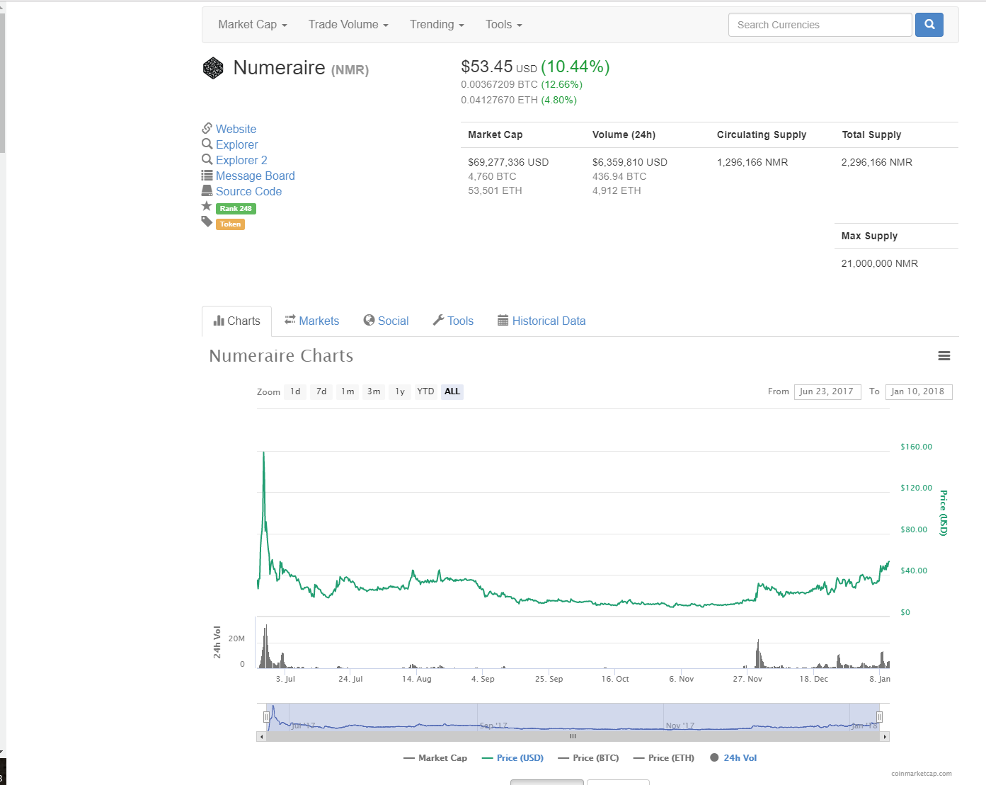The width and height of the screenshot is (986, 785).
Task: Open the Source Code link
Action: click(248, 192)
